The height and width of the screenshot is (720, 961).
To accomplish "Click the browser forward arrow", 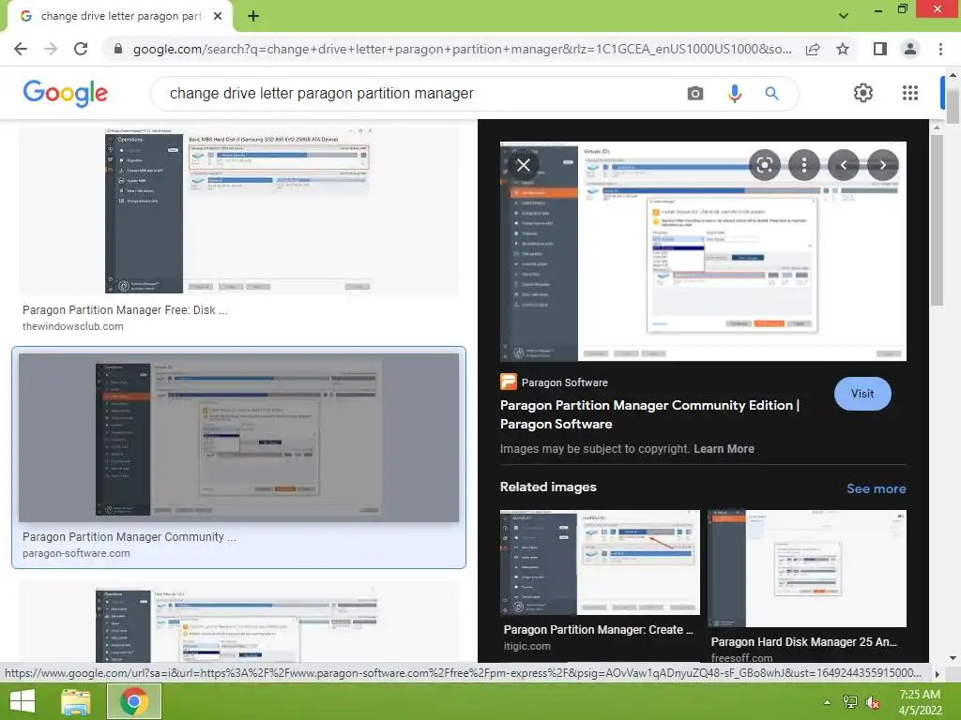I will (x=51, y=49).
